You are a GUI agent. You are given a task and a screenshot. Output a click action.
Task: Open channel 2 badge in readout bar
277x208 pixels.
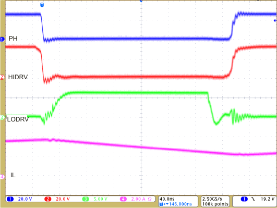[47, 199]
